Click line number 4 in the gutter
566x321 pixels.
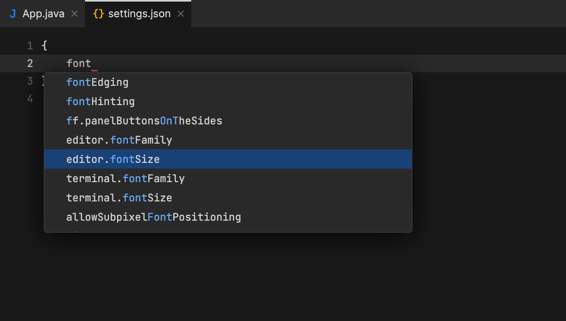(30, 98)
